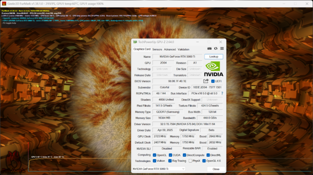The width and height of the screenshot is (313, 175).
Task: Toggle the DirectML checkbox
Action: 208,155
